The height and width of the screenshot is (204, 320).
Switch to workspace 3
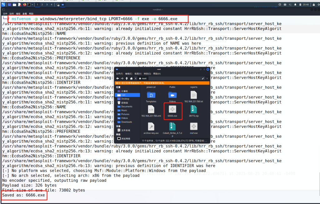47,4
